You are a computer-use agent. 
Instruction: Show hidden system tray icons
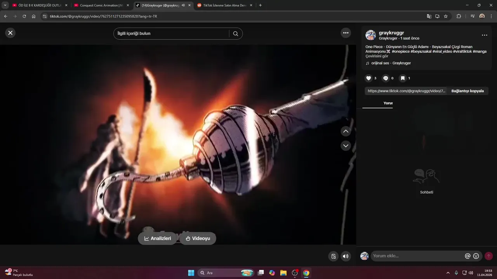448,273
